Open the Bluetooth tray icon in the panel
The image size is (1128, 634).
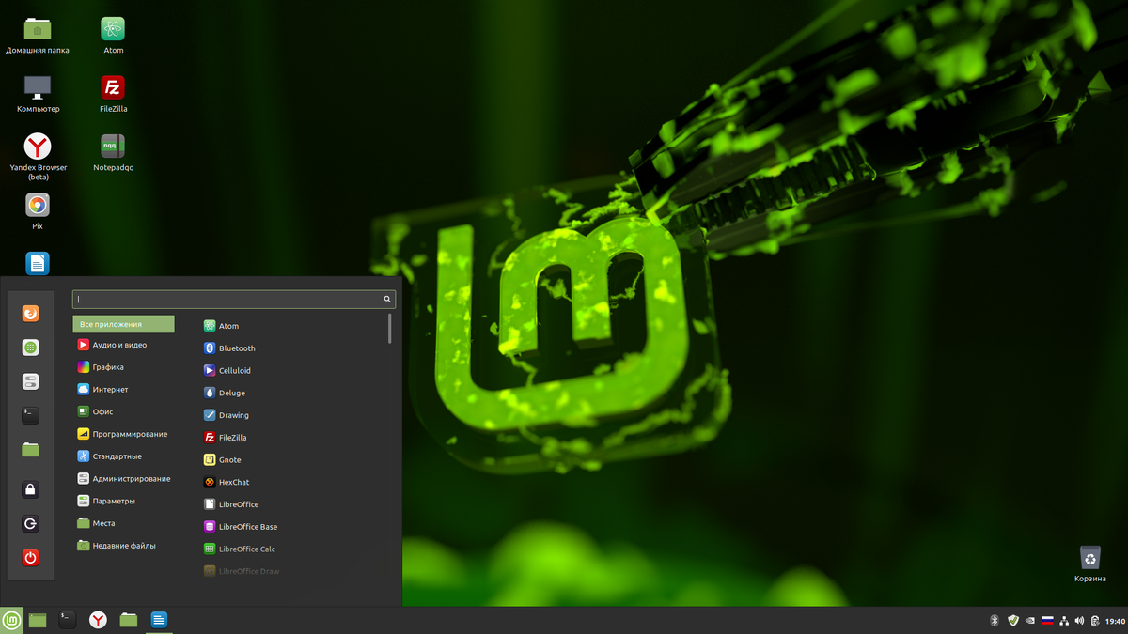995,621
